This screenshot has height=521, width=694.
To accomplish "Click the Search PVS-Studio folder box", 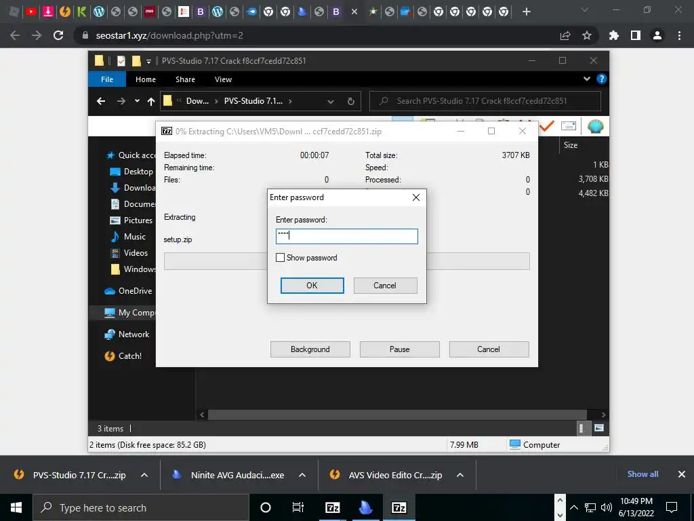I will click(x=485, y=101).
